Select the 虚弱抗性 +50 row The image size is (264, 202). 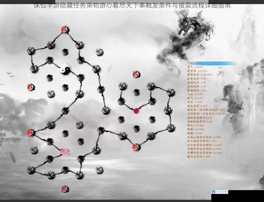197,83
